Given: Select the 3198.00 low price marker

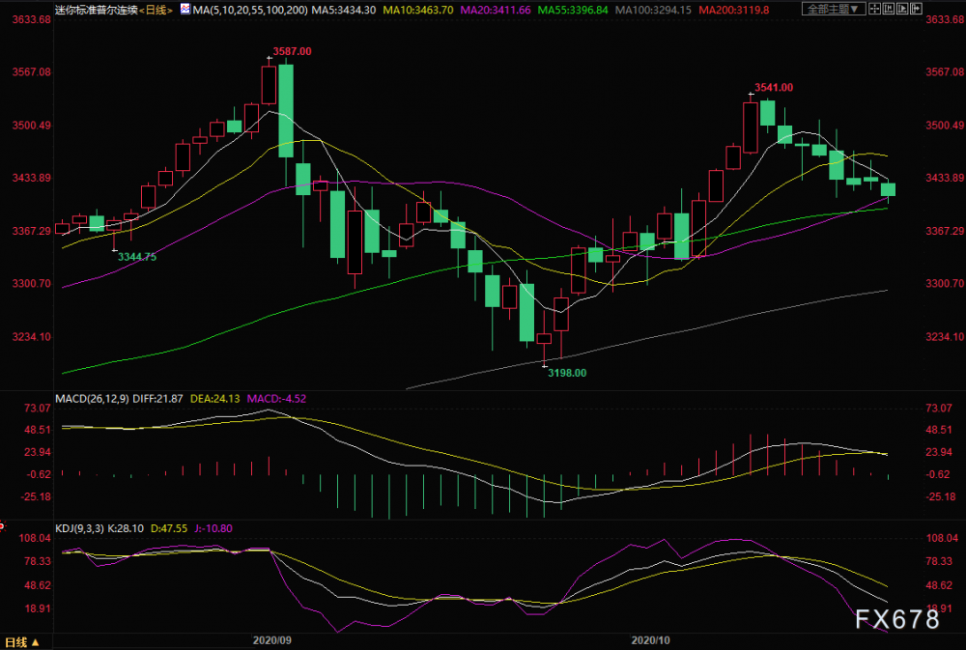Looking at the screenshot, I should [567, 373].
